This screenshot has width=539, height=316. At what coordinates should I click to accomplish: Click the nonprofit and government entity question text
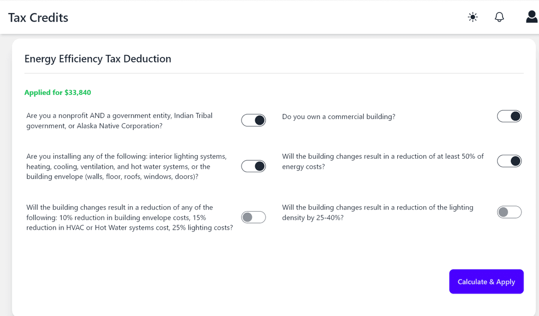coord(119,121)
